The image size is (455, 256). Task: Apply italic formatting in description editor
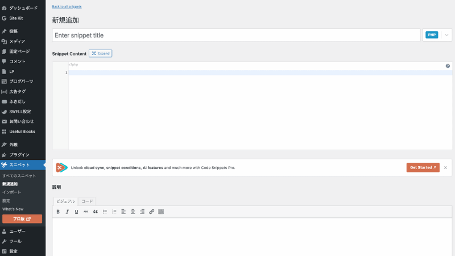pyautogui.click(x=67, y=212)
